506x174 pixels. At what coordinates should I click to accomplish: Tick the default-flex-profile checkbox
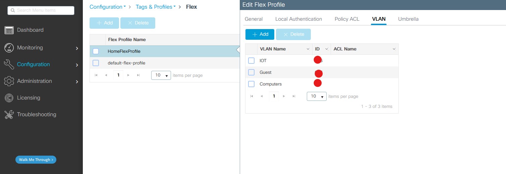[x=96, y=63]
